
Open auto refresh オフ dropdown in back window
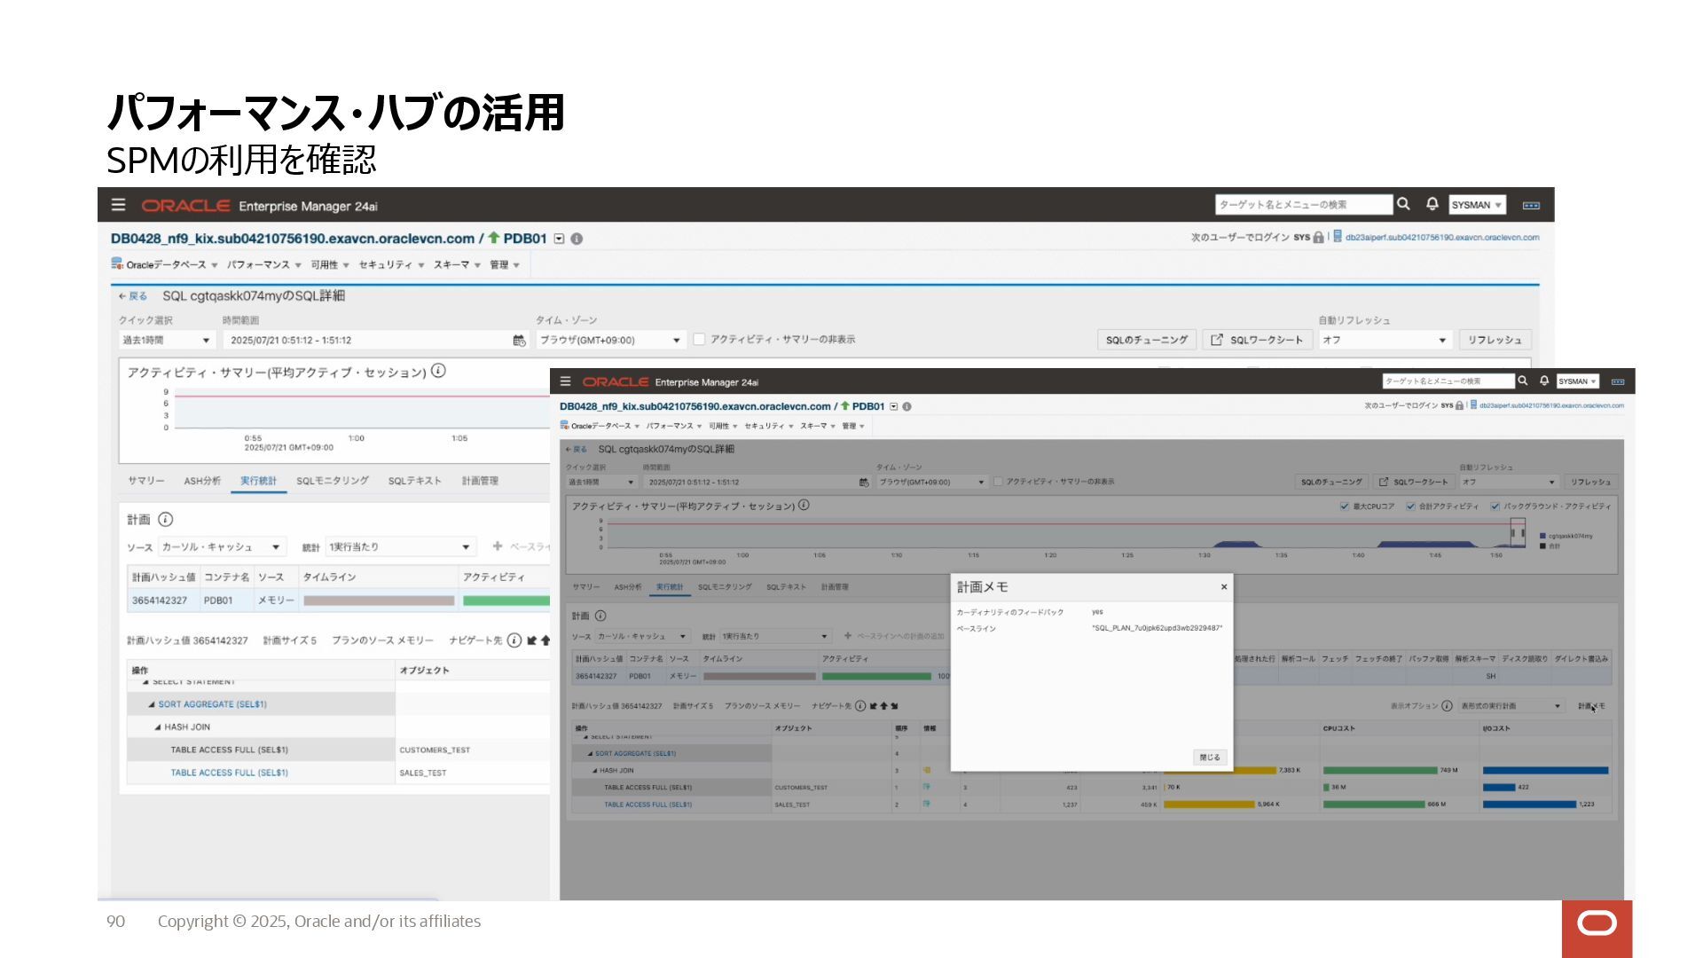1385,341
